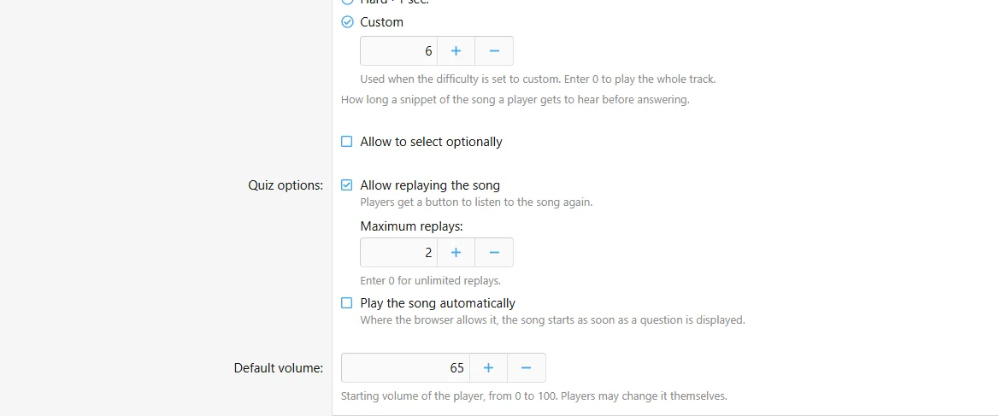Click 'Starting volume of the player' hint text

pos(533,396)
